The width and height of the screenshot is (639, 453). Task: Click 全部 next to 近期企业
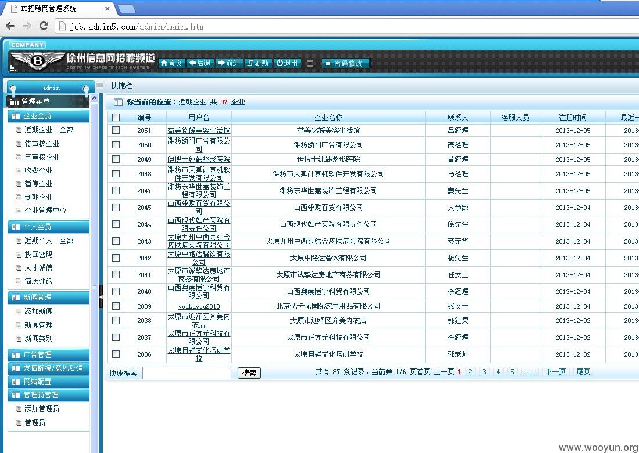pos(66,130)
